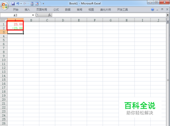Click the vertical split box above scrollbar
The height and width of the screenshot is (126, 170).
coord(168,19)
